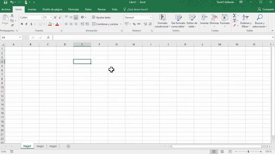Apply the red font color A
Viewport: 275px width, 154px height.
(x=57, y=24)
